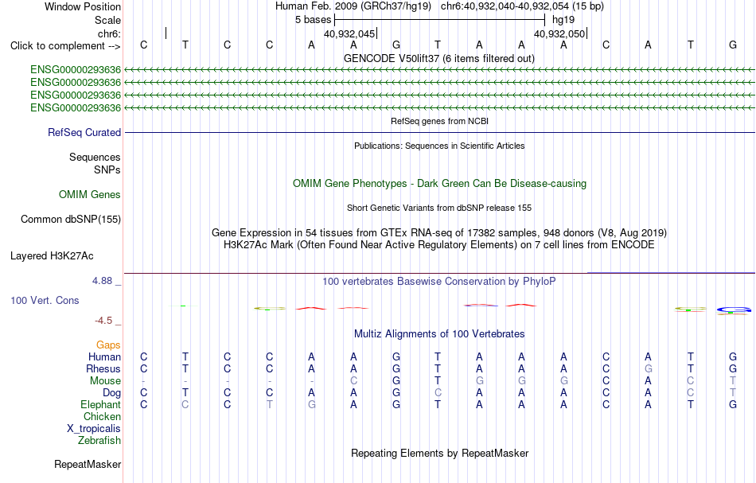
Task: Click the GENCODE V50lift37 track title
Action: pyautogui.click(x=439, y=58)
